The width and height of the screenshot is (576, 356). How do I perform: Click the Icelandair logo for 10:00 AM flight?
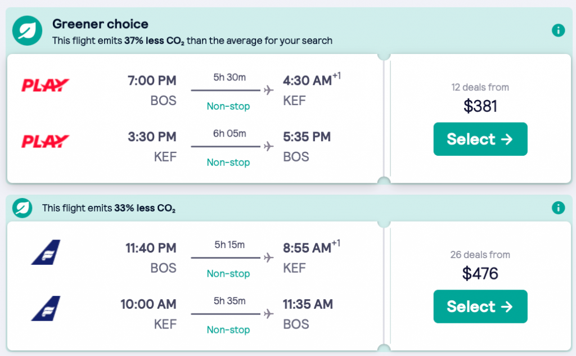[x=46, y=308]
